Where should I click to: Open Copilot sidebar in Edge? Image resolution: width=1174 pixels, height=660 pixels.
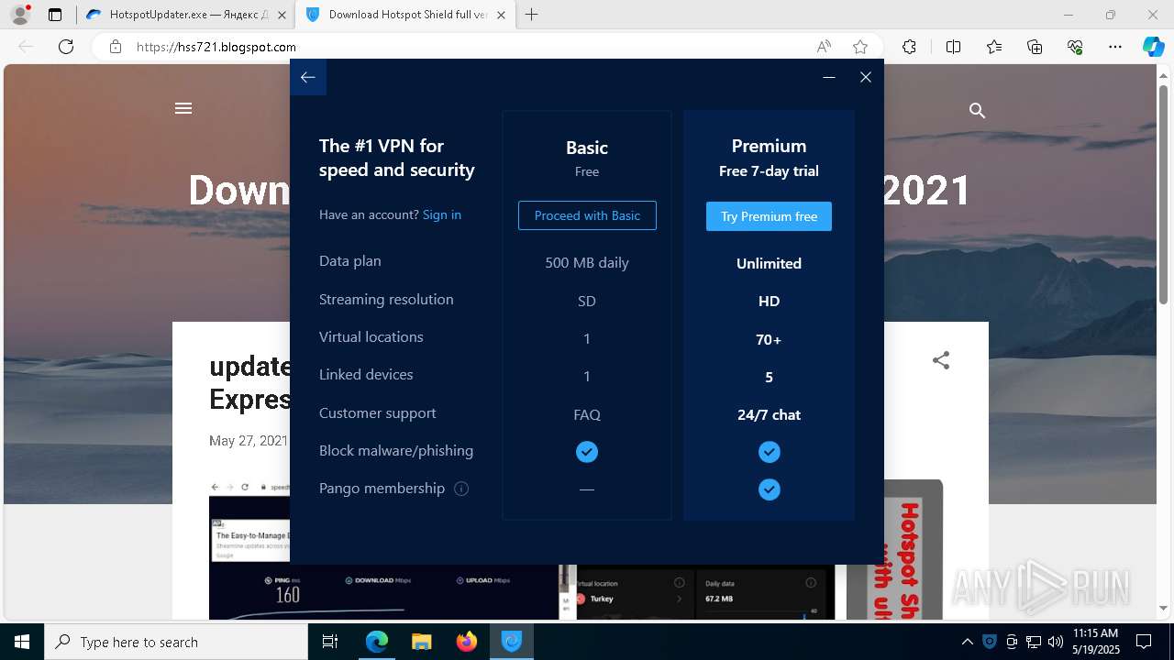[1153, 47]
